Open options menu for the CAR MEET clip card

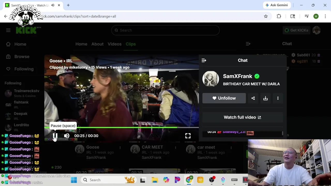click(x=176, y=148)
